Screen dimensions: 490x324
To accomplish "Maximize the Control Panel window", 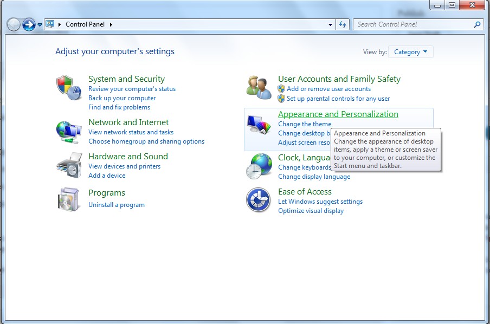I will click(452, 5).
